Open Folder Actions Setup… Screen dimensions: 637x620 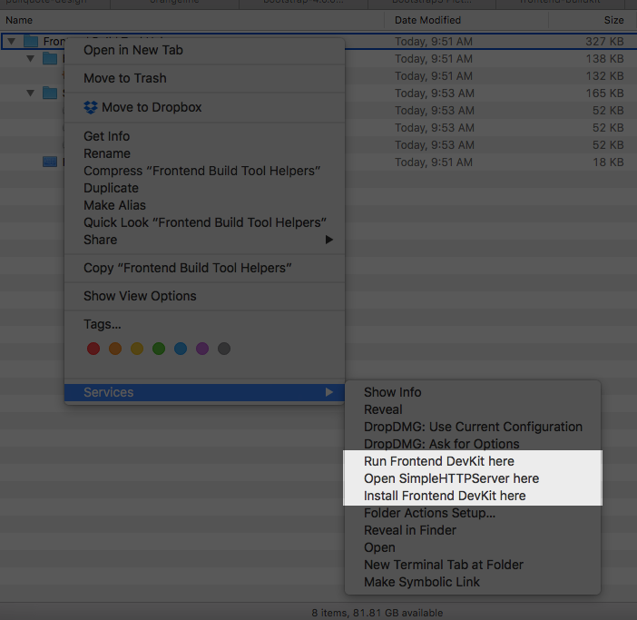[x=473, y=513]
